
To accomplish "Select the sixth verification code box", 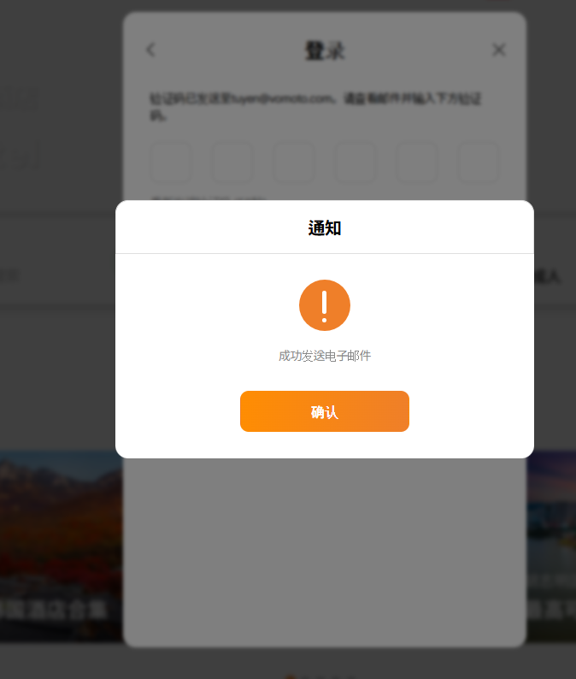I will tap(479, 162).
